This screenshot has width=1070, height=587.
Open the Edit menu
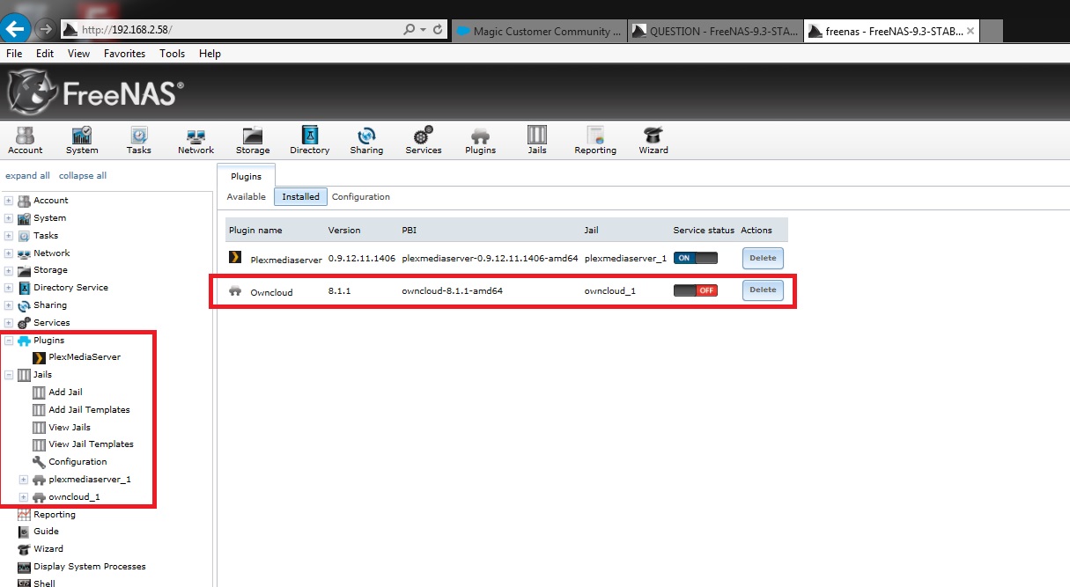pos(45,54)
